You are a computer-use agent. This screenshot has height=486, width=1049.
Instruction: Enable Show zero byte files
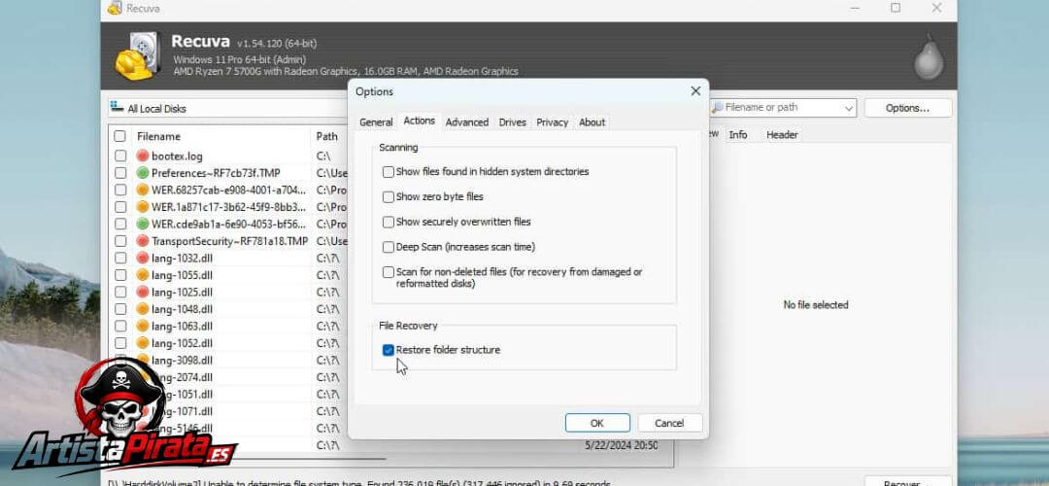(x=388, y=196)
